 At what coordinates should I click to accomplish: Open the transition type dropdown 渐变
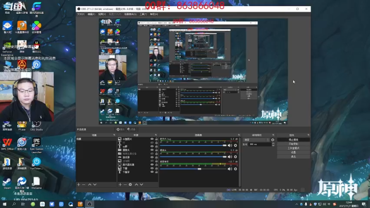pyautogui.click(x=256, y=140)
